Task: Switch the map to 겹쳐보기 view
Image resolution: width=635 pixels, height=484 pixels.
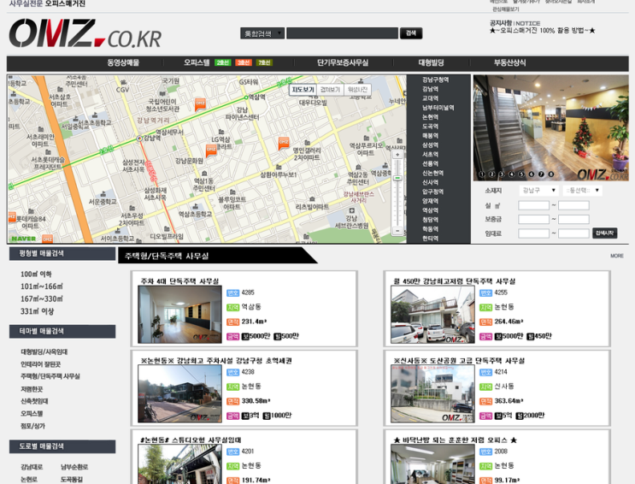Action: [x=330, y=90]
